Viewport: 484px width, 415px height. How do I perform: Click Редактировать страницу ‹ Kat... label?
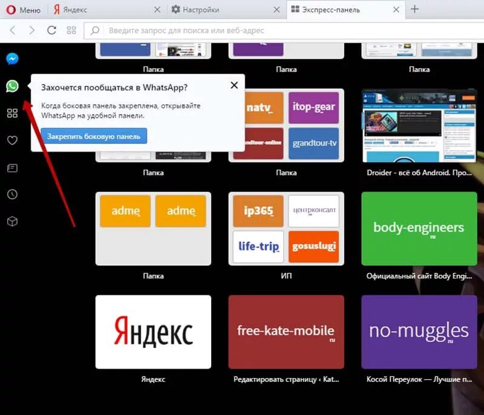(x=286, y=379)
